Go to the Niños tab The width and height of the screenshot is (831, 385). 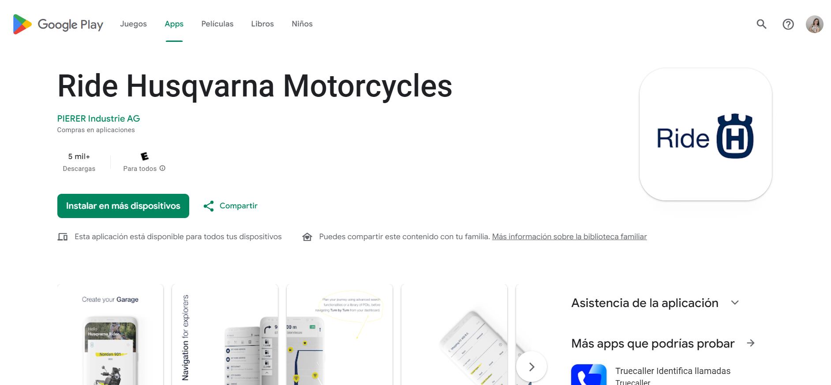[302, 24]
